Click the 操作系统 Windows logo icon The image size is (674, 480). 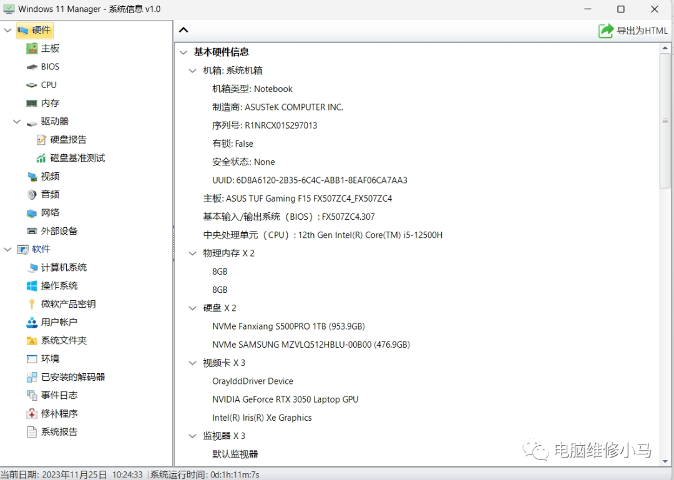32,286
